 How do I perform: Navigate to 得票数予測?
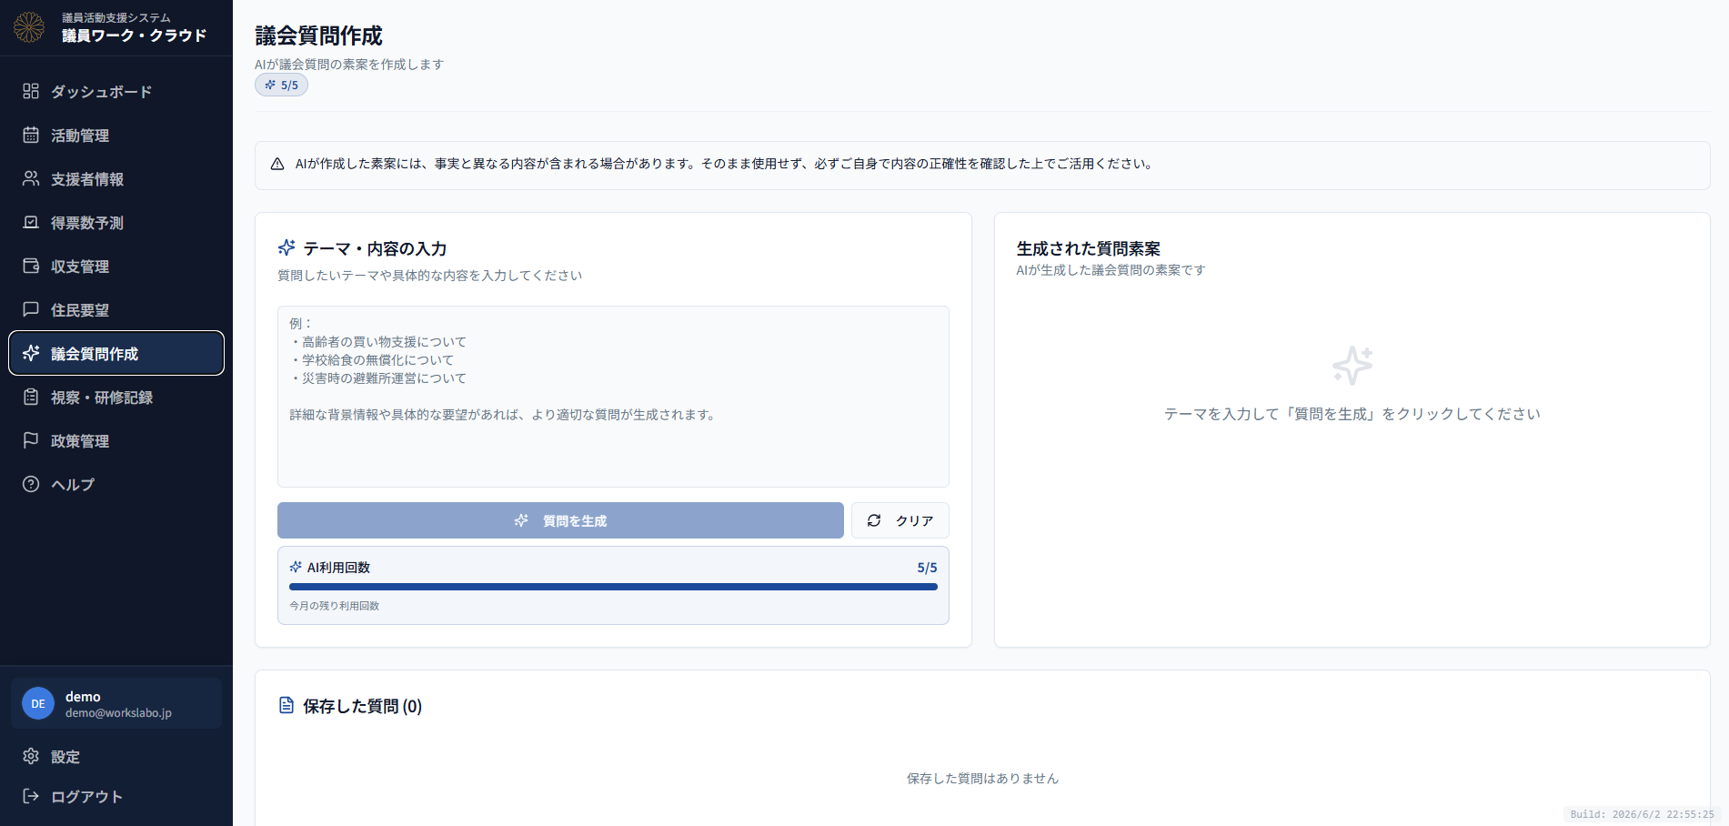(x=116, y=222)
